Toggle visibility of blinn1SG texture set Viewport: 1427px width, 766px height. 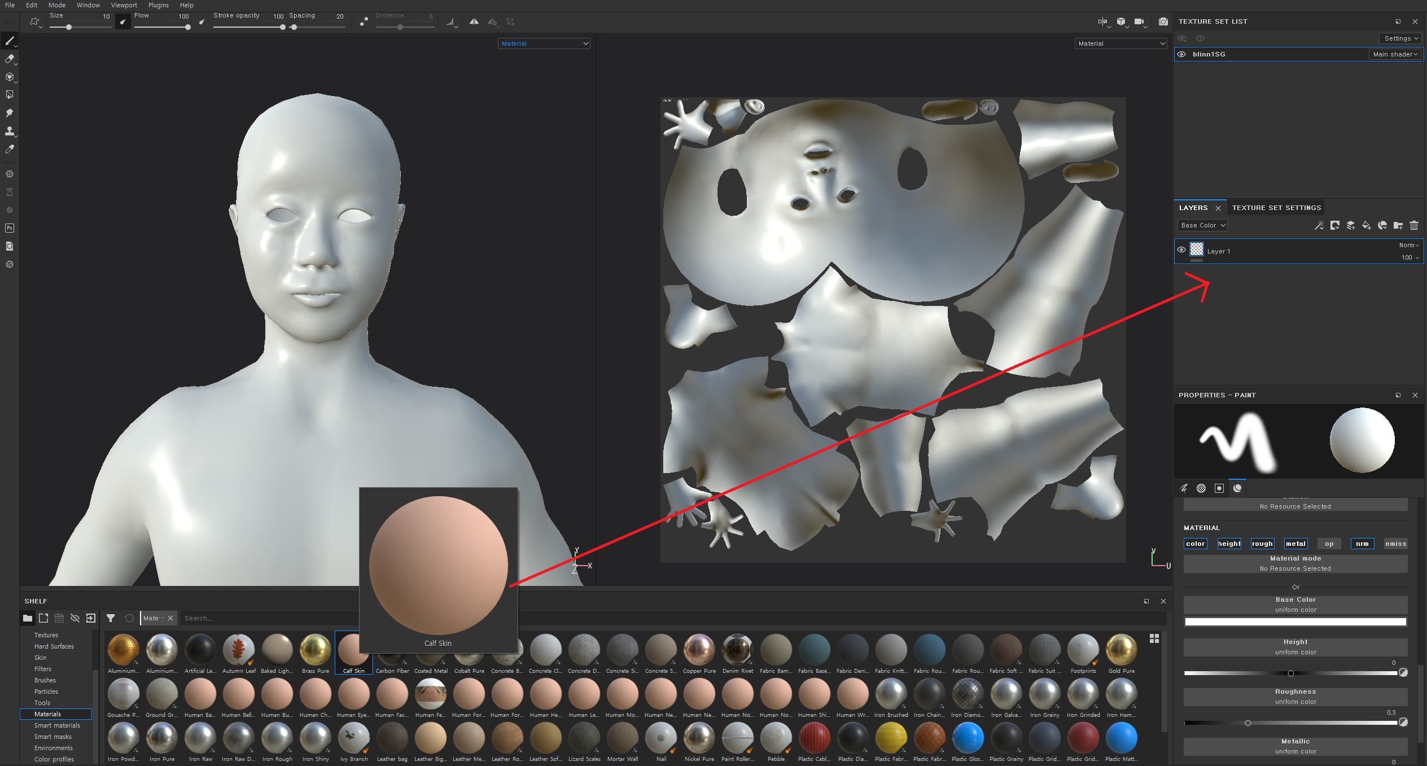tap(1181, 54)
